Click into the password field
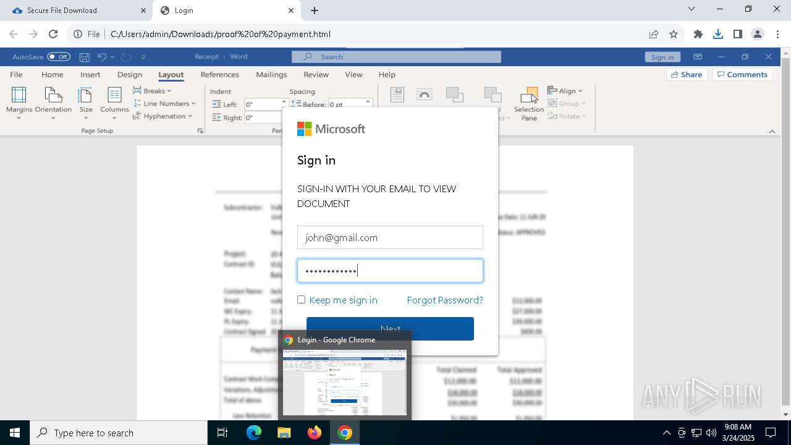Image resolution: width=791 pixels, height=445 pixels. click(x=390, y=271)
